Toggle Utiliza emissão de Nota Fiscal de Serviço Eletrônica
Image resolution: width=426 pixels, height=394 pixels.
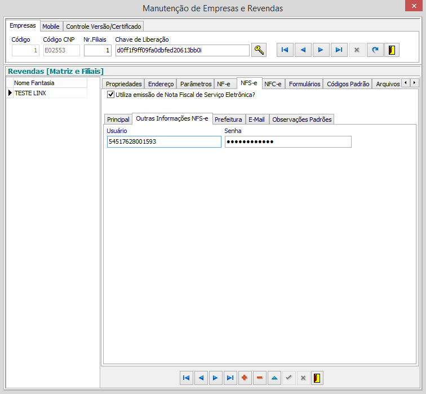pos(110,95)
